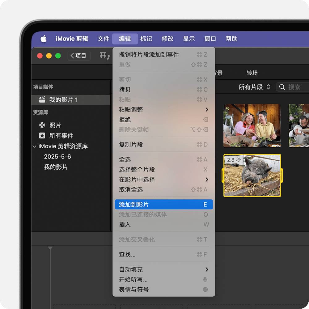Click the flower icon beside 照片

tap(42, 125)
